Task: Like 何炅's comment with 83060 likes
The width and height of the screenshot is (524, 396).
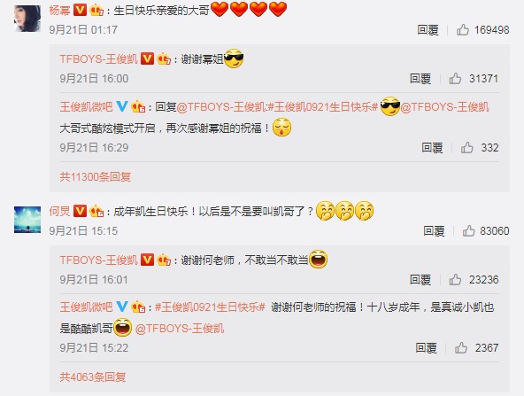Action: tap(468, 230)
